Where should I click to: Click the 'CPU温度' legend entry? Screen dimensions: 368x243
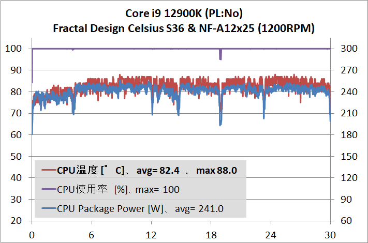click(139, 170)
